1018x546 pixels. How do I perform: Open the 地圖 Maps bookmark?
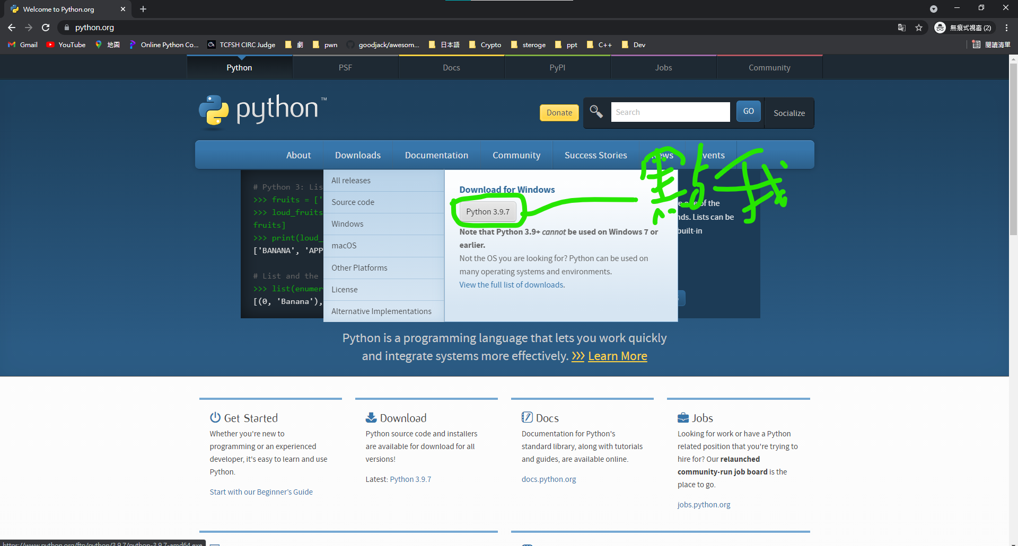108,45
